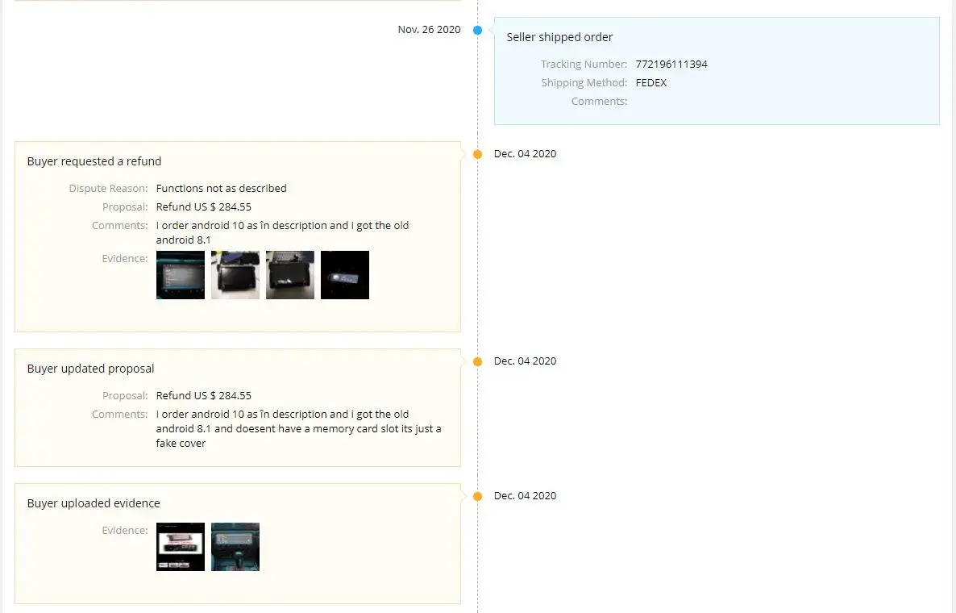Click the FEDEX shipping method text
The height and width of the screenshot is (613, 956).
tap(650, 83)
